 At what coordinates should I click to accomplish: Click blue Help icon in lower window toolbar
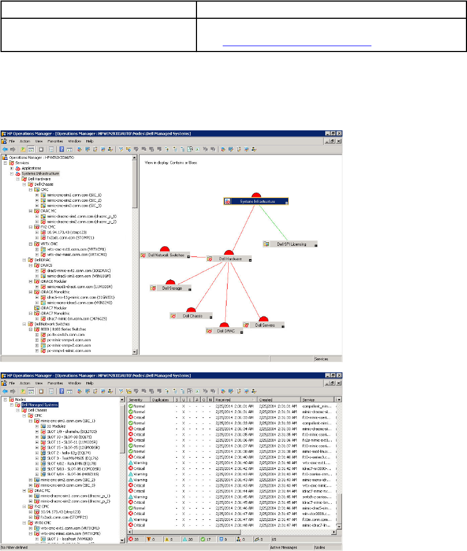coord(62,391)
